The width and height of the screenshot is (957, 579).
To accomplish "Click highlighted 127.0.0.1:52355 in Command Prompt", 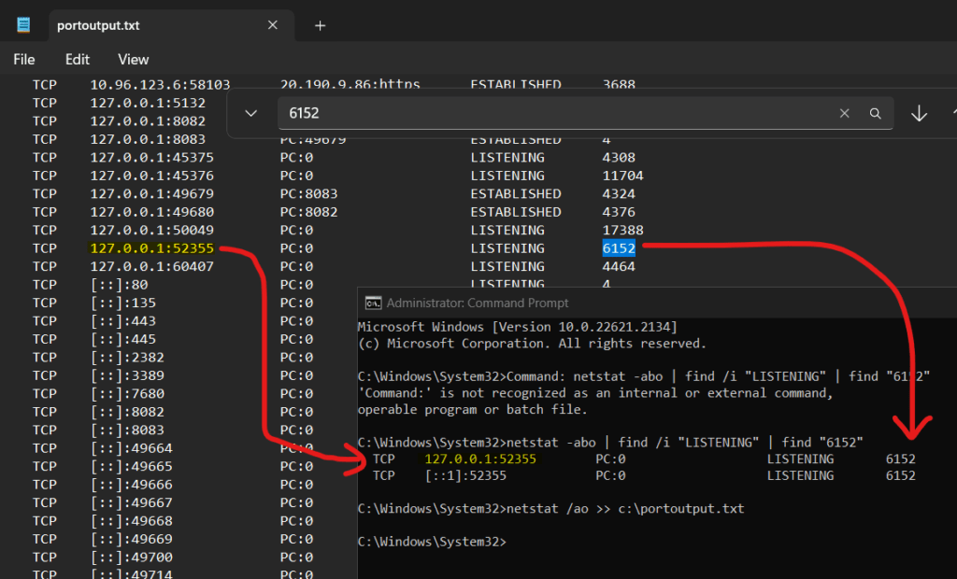I will (x=480, y=459).
